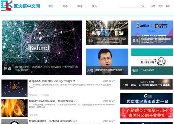The height and width of the screenshot is (124, 174).
Task: Open the Befund DAOS Service headline
Action: tap(47, 68)
